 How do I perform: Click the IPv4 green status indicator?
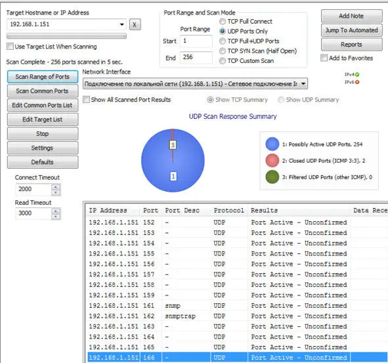pyautogui.click(x=357, y=74)
